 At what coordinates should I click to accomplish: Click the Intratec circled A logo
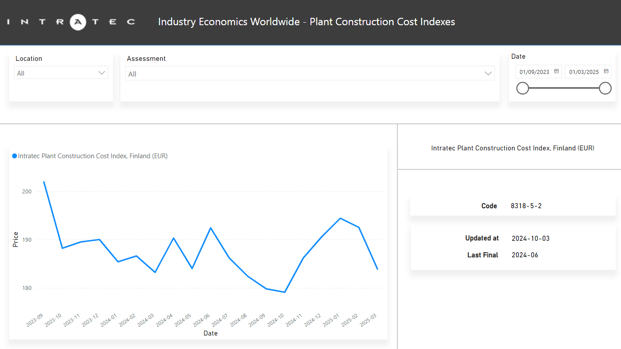click(78, 22)
